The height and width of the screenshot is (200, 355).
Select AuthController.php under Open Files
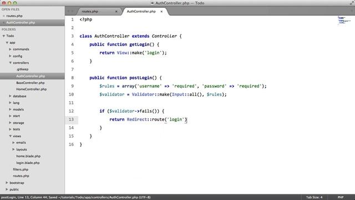[x=21, y=22]
